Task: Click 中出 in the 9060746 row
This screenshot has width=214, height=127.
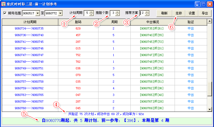Action: (x=191, y=49)
